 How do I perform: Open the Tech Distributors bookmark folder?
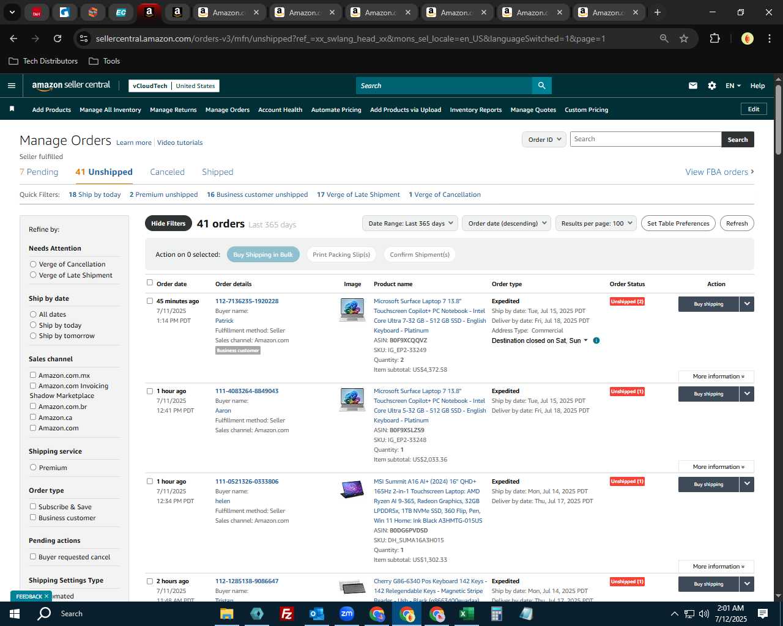(43, 61)
